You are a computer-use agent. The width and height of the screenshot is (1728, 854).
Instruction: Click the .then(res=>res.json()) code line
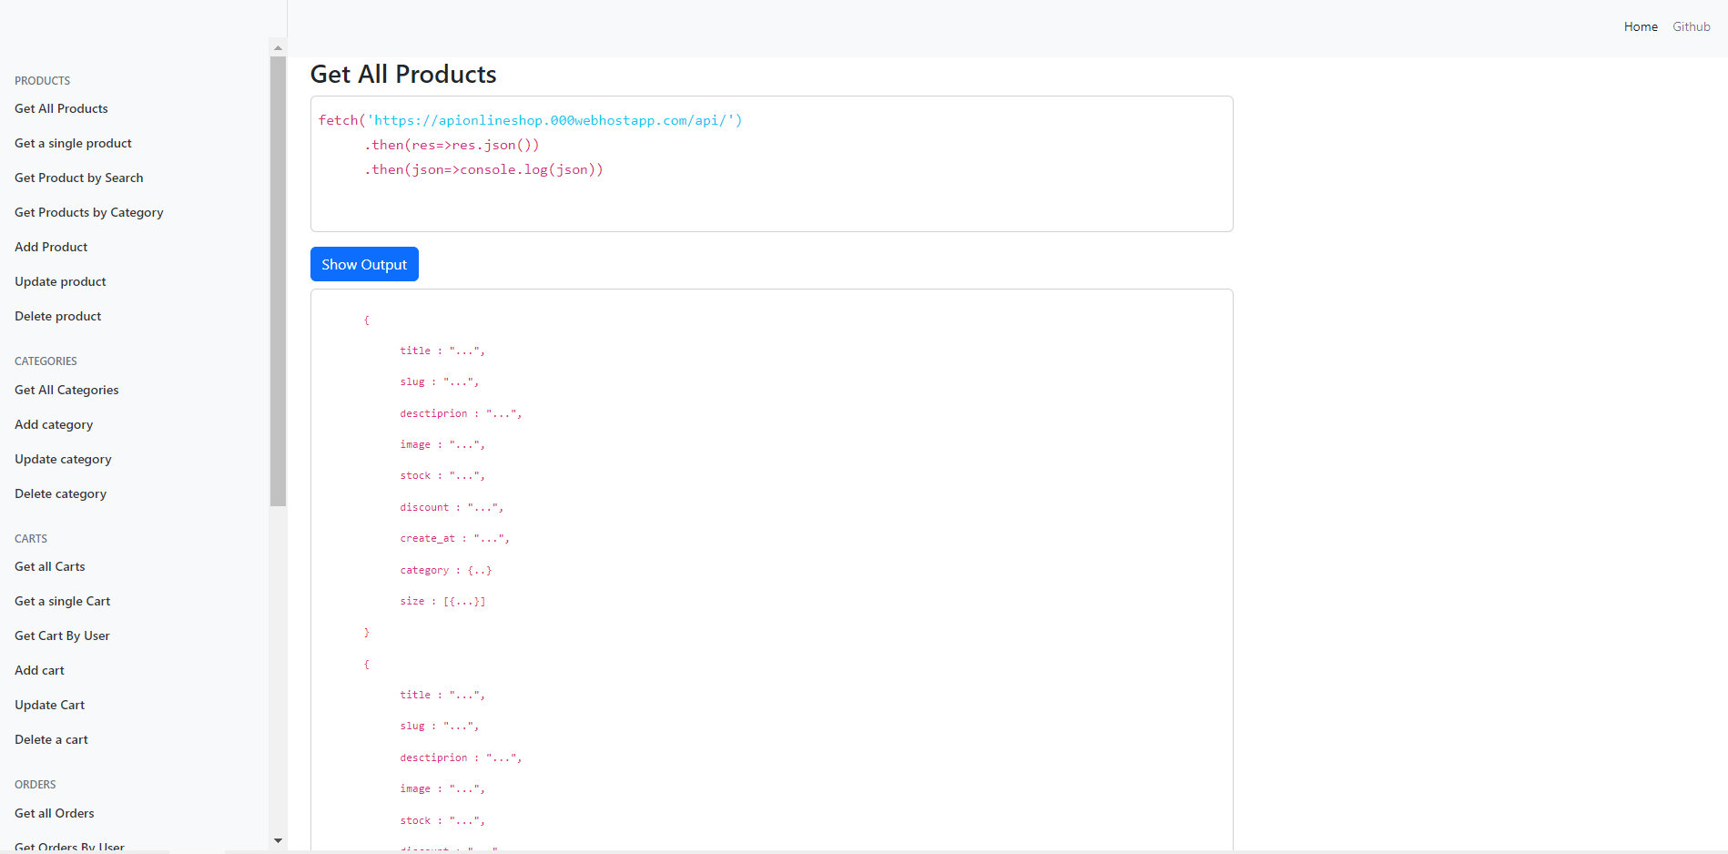point(452,145)
